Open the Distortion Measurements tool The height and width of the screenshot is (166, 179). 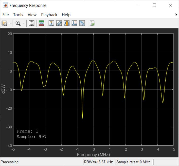pyautogui.click(x=74, y=23)
